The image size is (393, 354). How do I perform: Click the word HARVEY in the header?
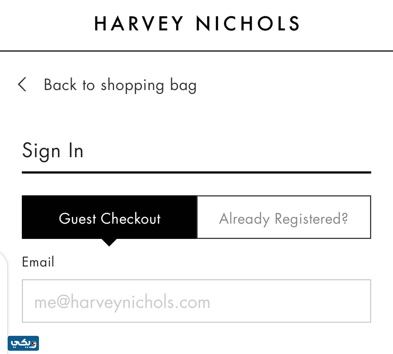pos(139,24)
